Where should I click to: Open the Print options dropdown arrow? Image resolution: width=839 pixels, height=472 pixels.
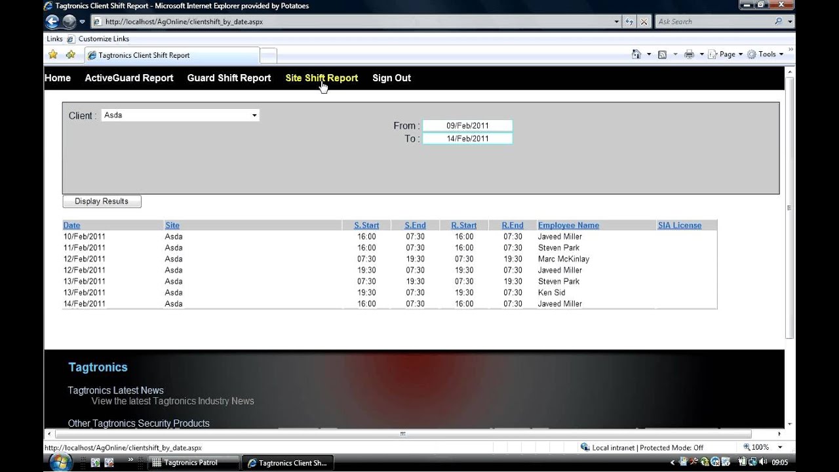[x=701, y=54]
